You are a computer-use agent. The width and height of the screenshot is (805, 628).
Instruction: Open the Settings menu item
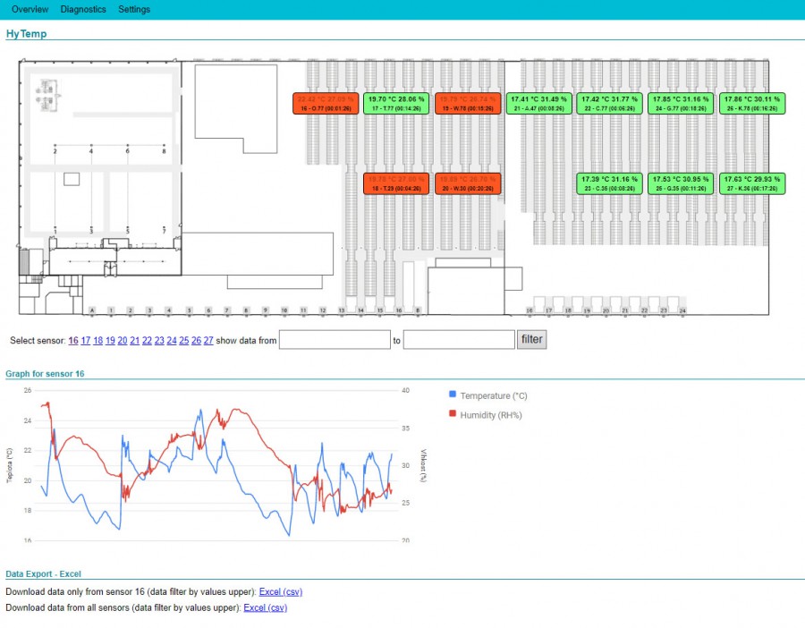(134, 9)
